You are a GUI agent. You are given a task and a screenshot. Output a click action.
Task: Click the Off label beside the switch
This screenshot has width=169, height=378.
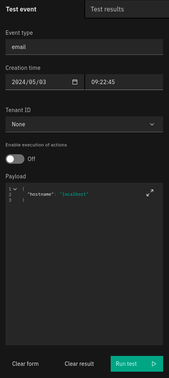31,159
